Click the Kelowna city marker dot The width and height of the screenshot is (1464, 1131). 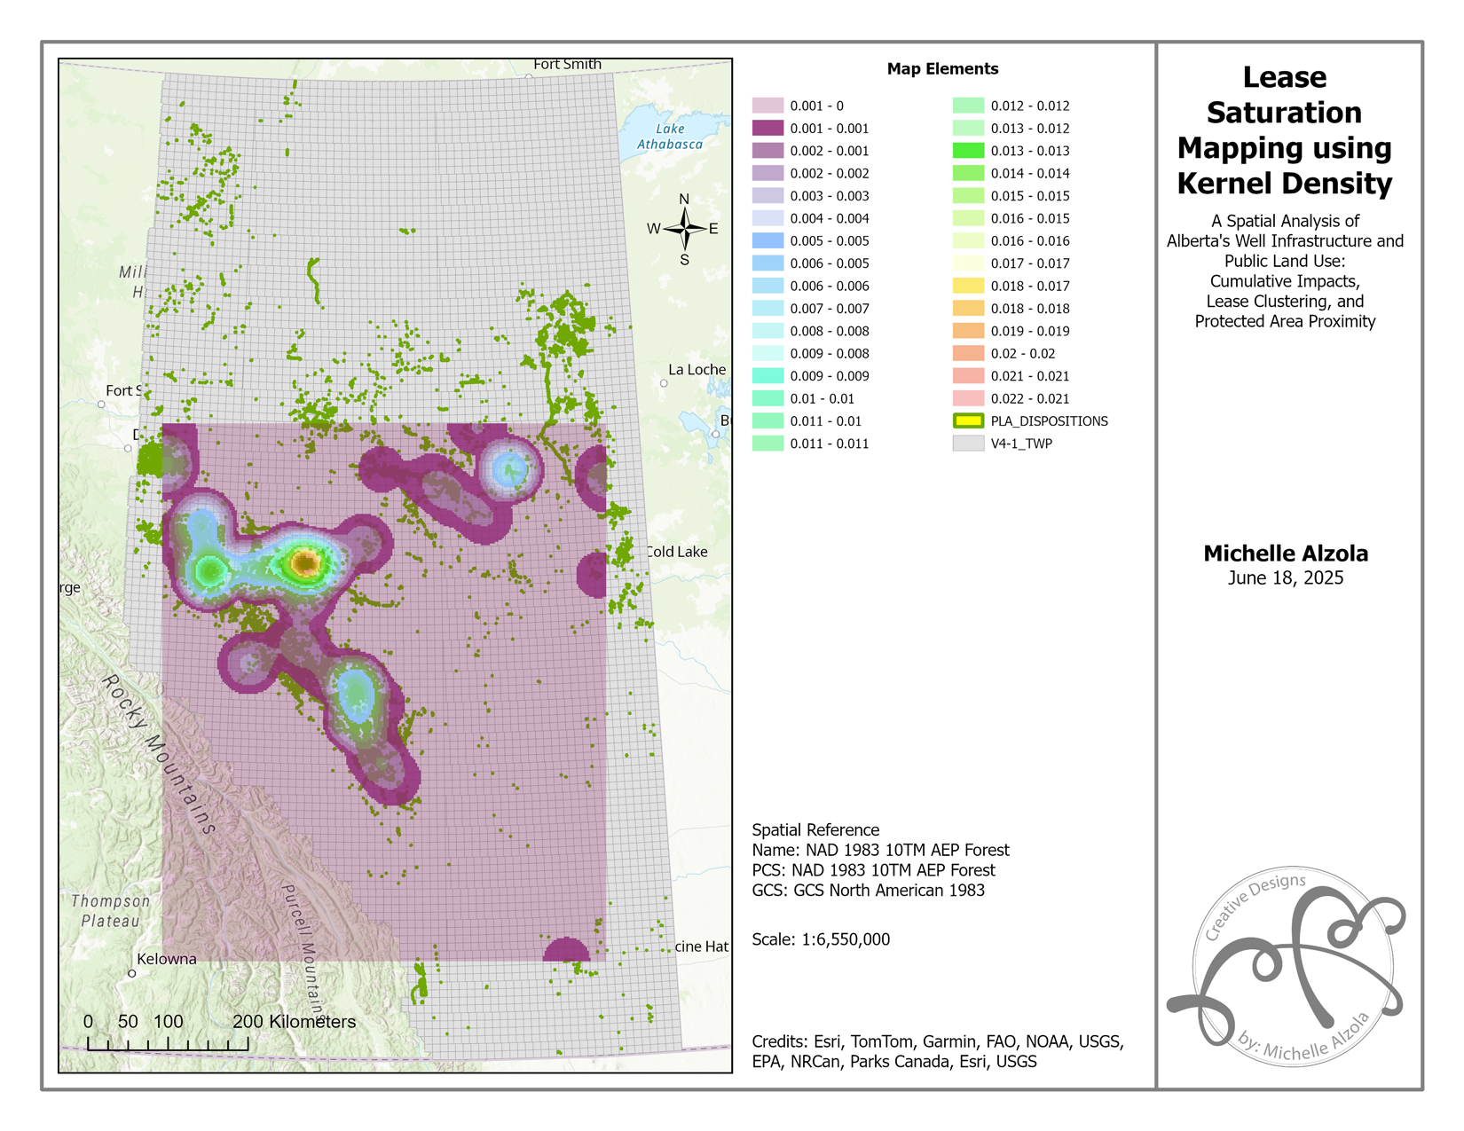click(132, 973)
